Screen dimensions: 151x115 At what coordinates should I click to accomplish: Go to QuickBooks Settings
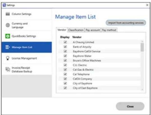(x=27, y=36)
